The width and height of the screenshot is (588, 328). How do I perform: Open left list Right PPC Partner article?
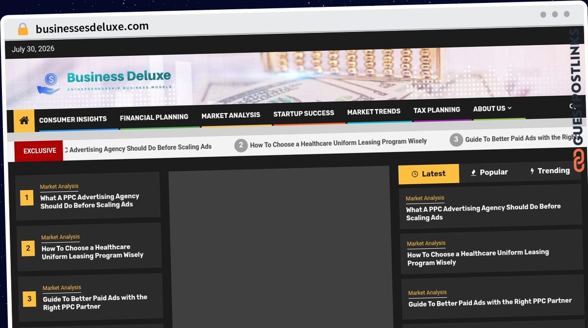pyautogui.click(x=95, y=303)
